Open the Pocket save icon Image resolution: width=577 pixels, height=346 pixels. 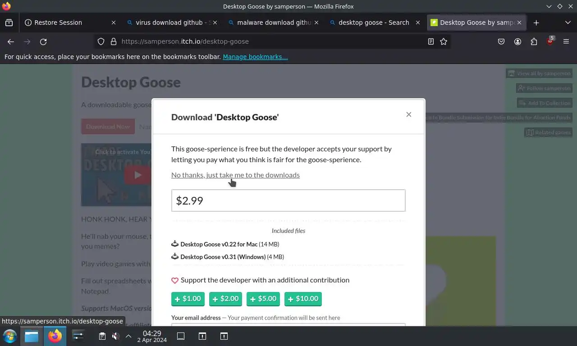pos(501,41)
